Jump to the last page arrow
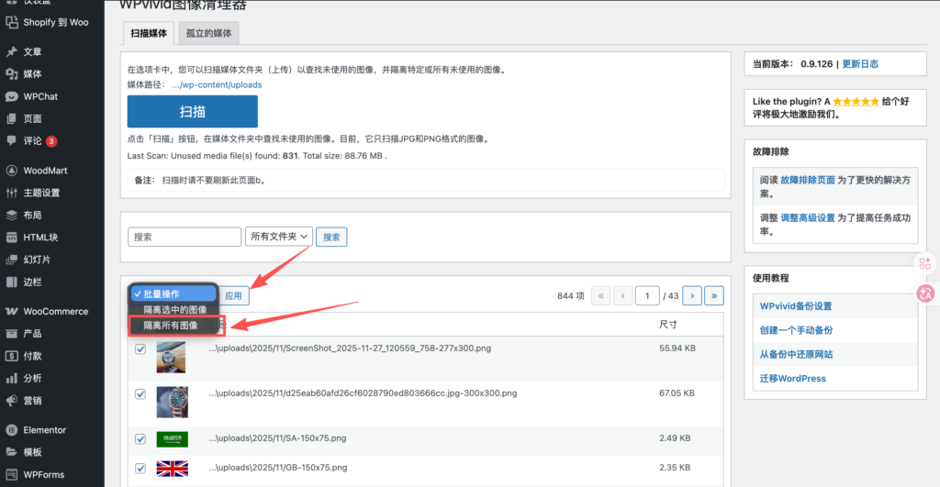 (x=714, y=295)
